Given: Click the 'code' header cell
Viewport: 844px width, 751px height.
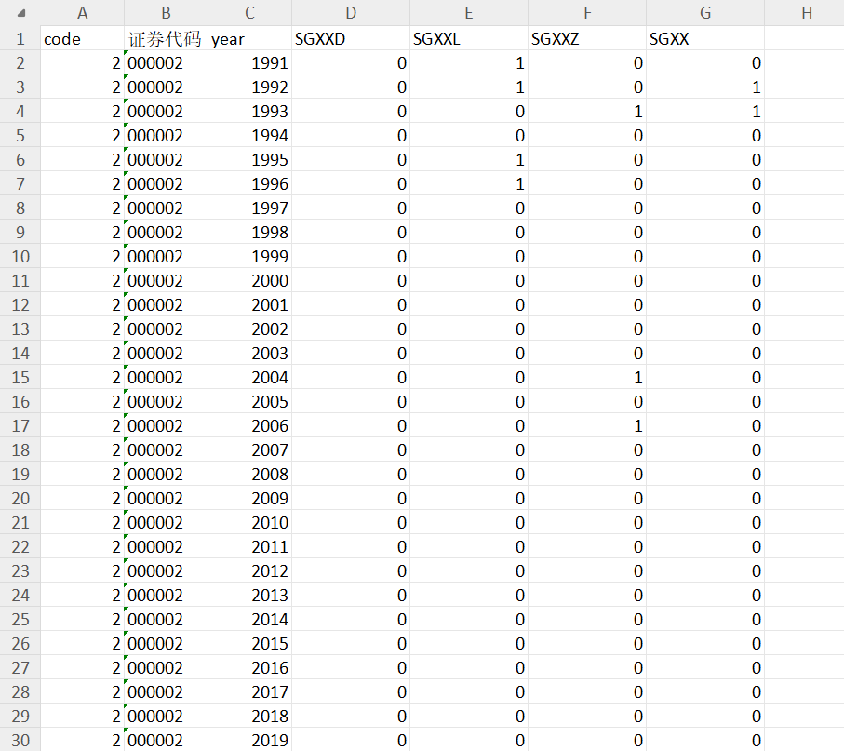Looking at the screenshot, I should [83, 39].
